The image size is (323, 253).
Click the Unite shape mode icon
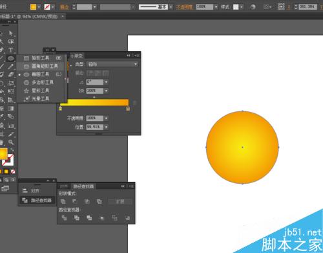point(63,201)
